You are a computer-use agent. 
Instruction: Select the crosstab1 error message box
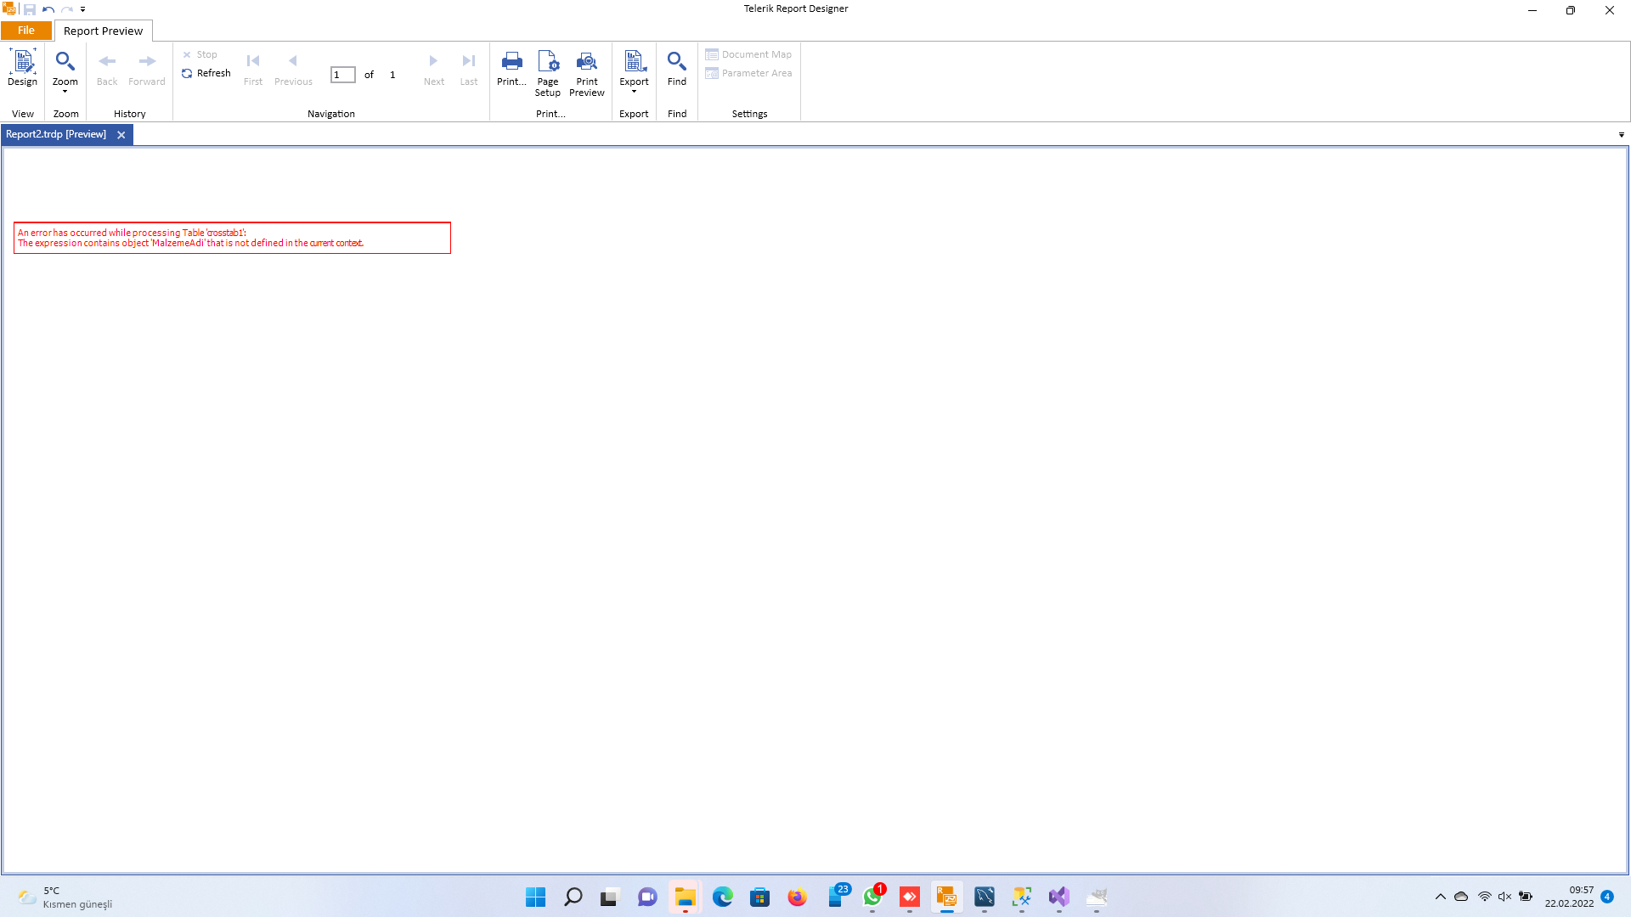(x=232, y=238)
